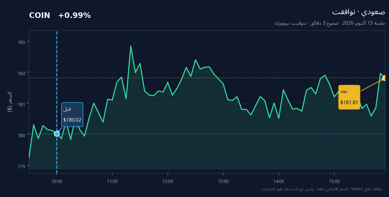Image resolution: width=389 pixels, height=197 pixels.
Task: Click the "السعر ($)" y-axis title
Action: pyautogui.click(x=10, y=102)
